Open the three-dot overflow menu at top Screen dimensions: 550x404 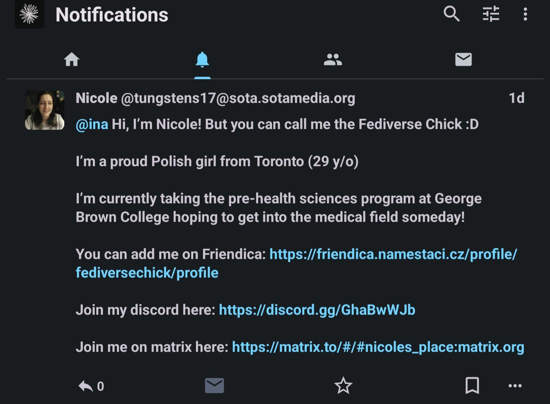tap(525, 14)
